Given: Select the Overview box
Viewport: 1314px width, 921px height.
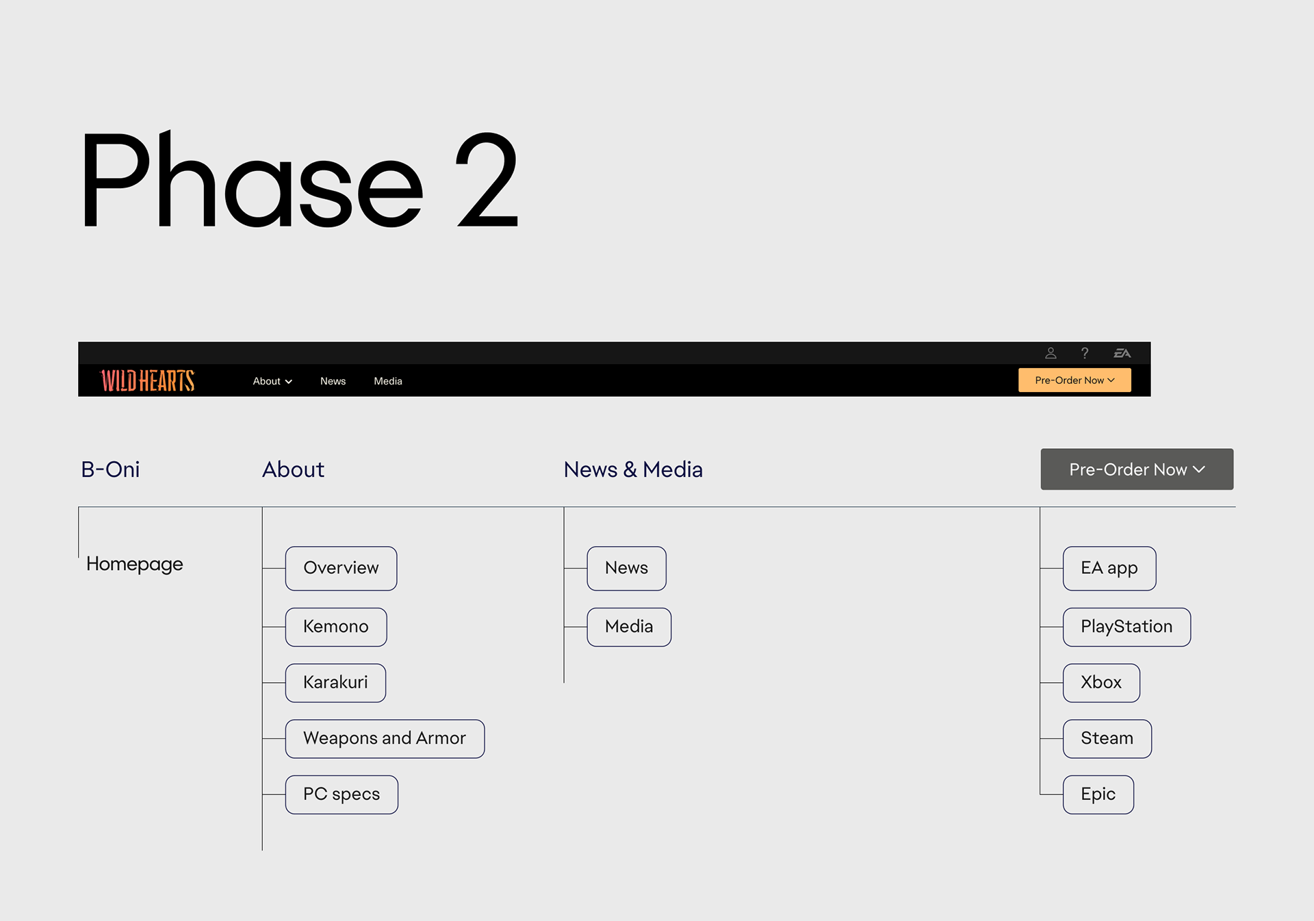Looking at the screenshot, I should [341, 568].
